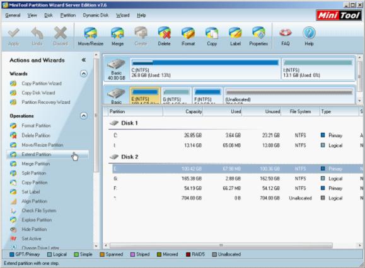Image resolution: width=365 pixels, height=268 pixels.
Task: Sort by the Partition column header
Action: 136,112
